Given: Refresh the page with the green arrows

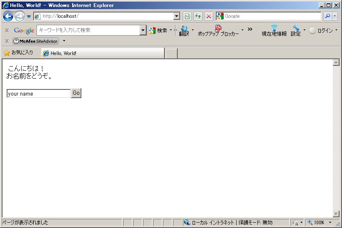Looking at the screenshot, I should click(x=198, y=16).
